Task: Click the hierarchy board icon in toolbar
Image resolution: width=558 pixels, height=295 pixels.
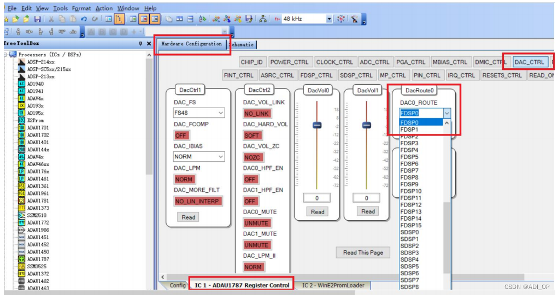Action: coord(263,19)
